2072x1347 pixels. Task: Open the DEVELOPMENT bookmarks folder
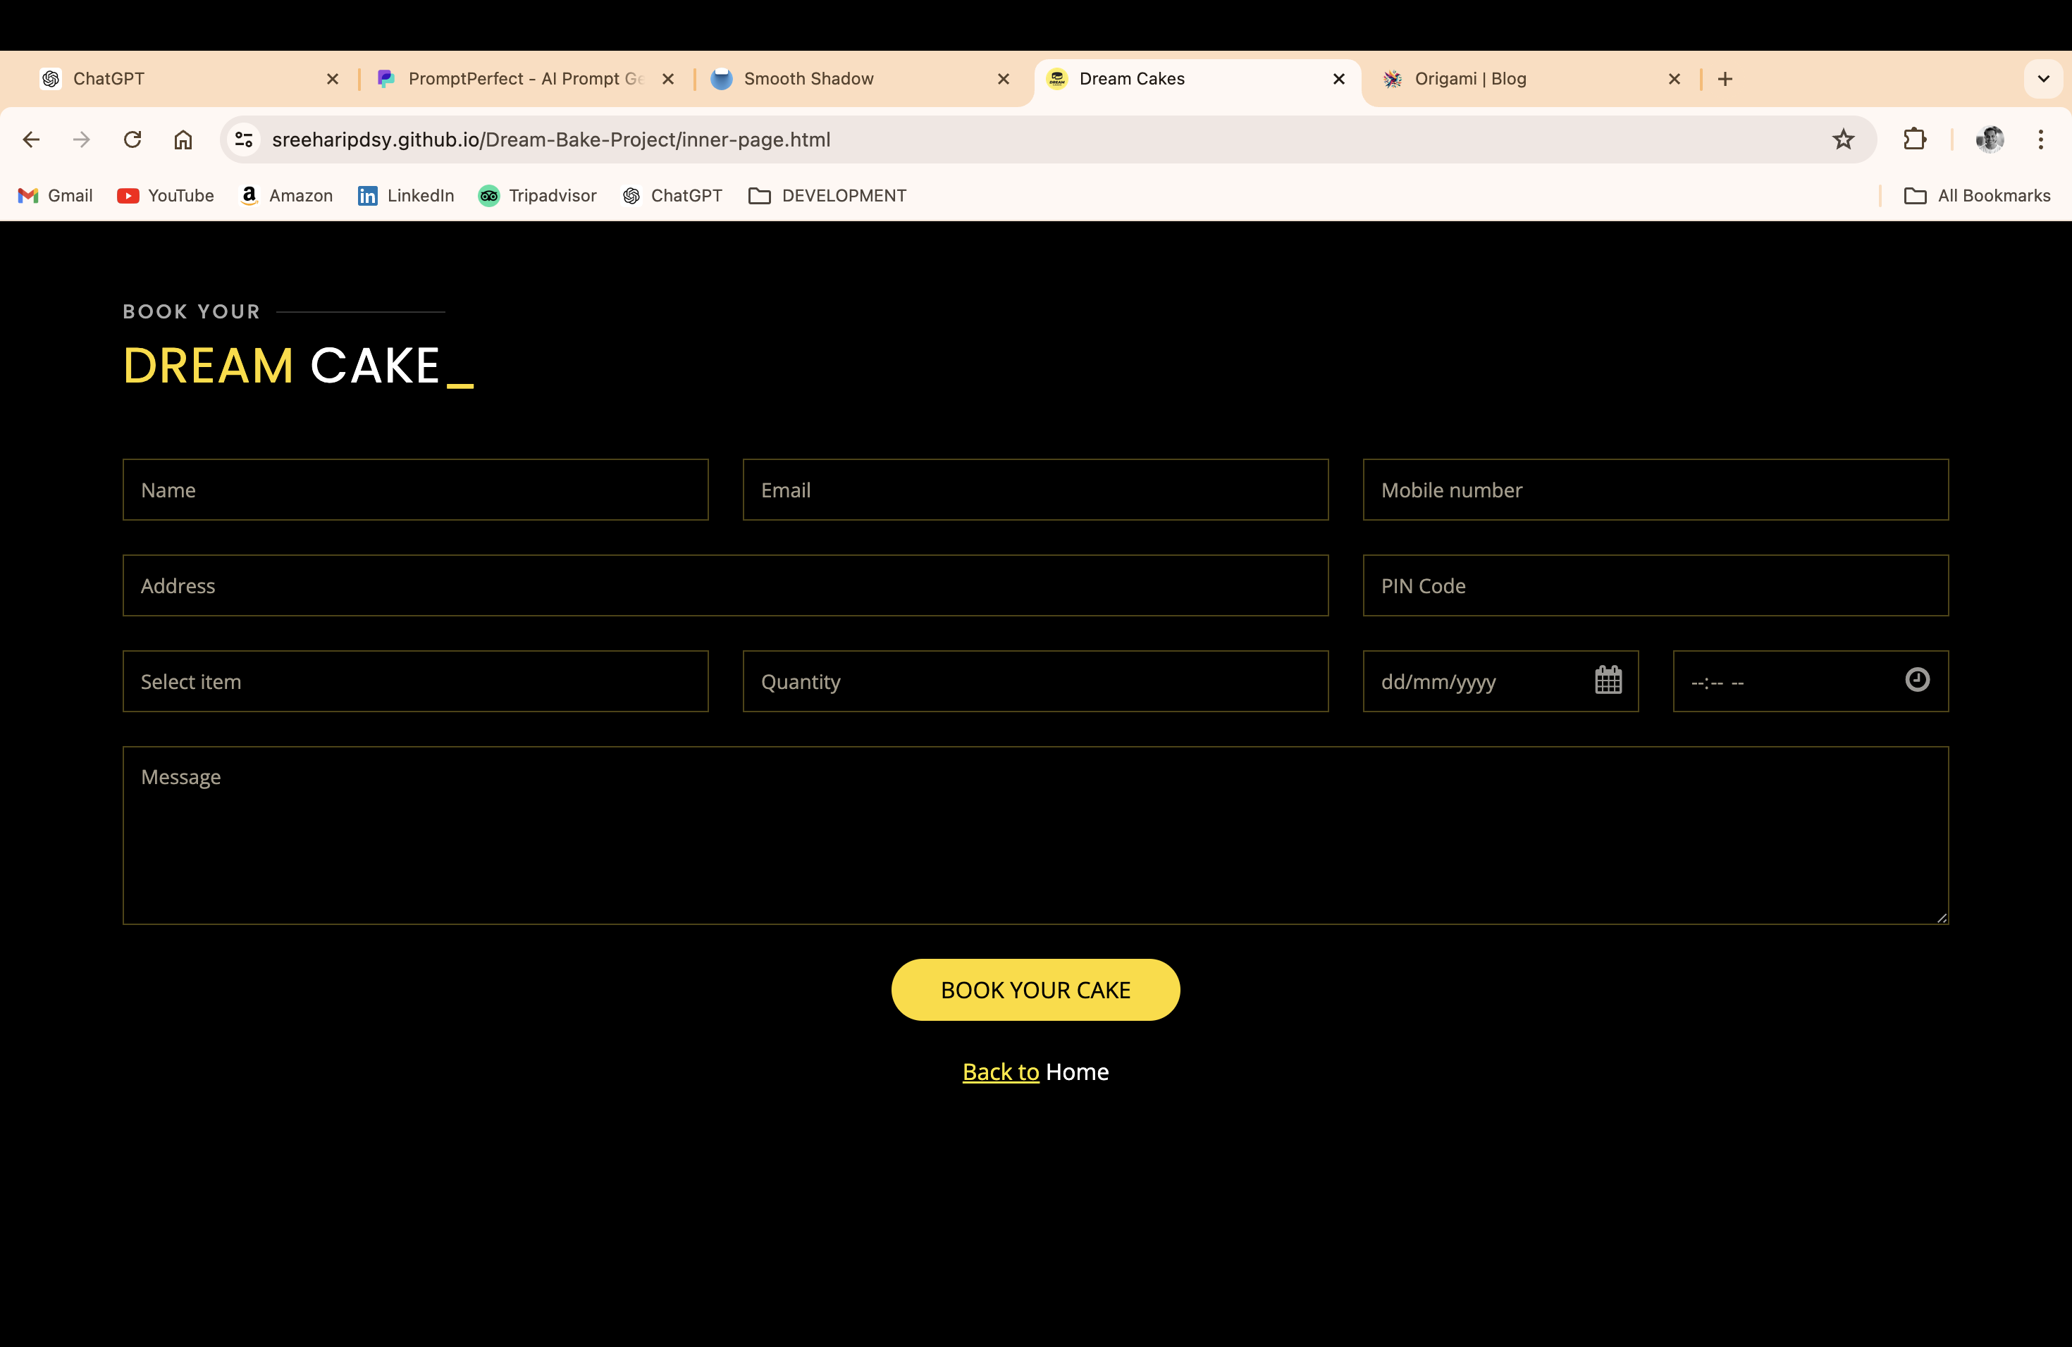coord(827,196)
